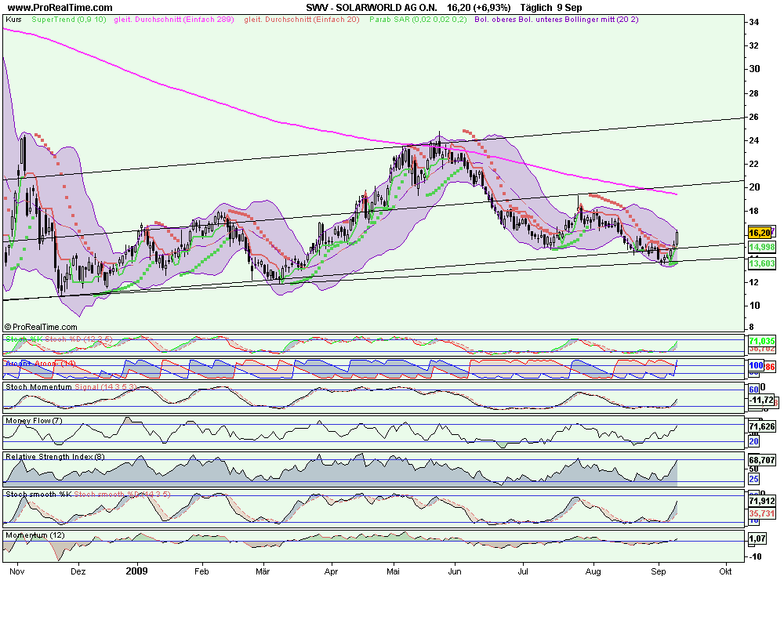This screenshot has height=627, width=784.
Task: Click the 34 price axis label
Action: 753,22
